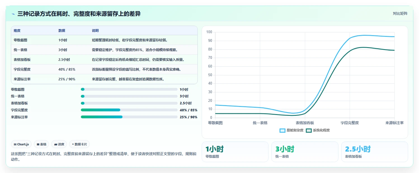Click the 字段完整度 x-axis label on chart

(350, 123)
